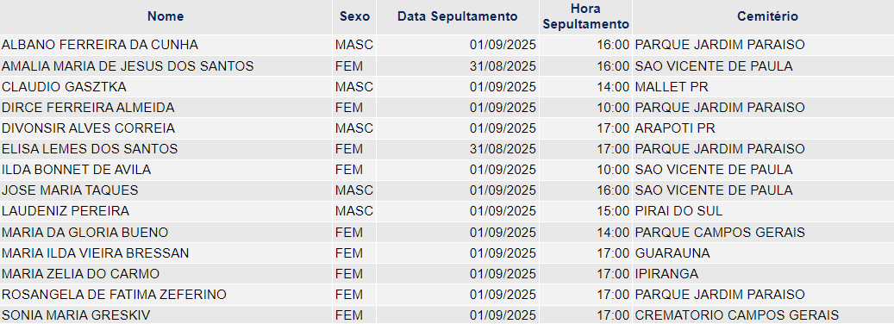Select the Data Sepultamento column header
The image size is (894, 324).
(x=458, y=16)
